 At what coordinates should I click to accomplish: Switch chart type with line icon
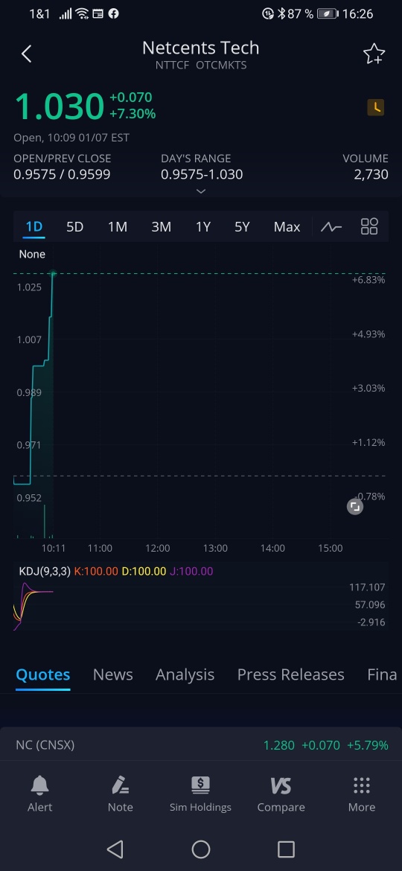pyautogui.click(x=331, y=226)
